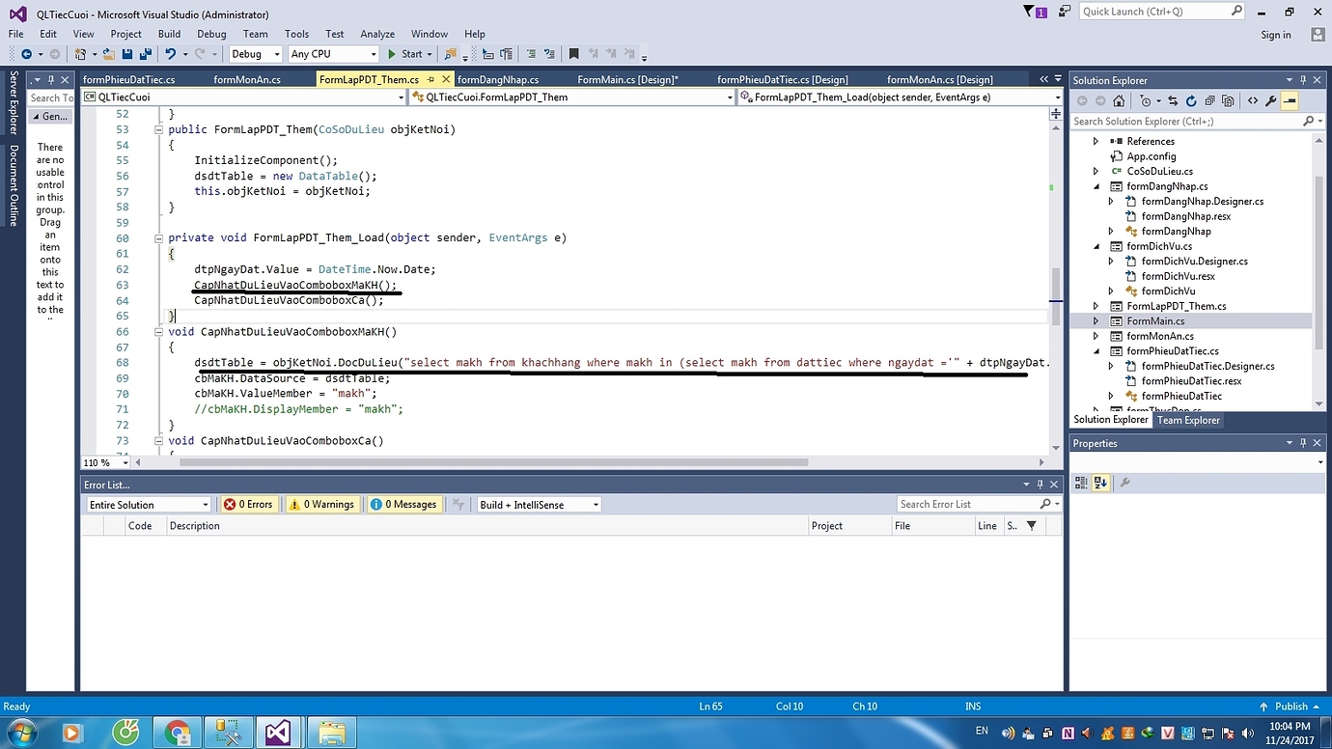The image size is (1332, 749).
Task: Sync Solution Explorer with active document
Action: 1172,100
